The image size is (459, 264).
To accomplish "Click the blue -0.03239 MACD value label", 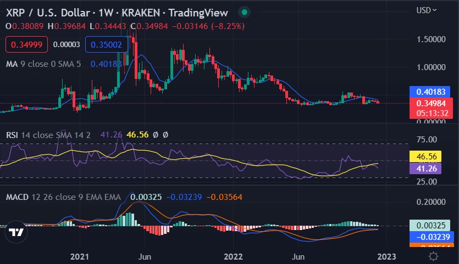I will pyautogui.click(x=432, y=237).
